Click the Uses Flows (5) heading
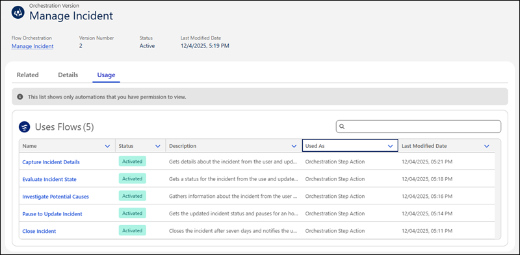The image size is (520, 255). tap(64, 127)
